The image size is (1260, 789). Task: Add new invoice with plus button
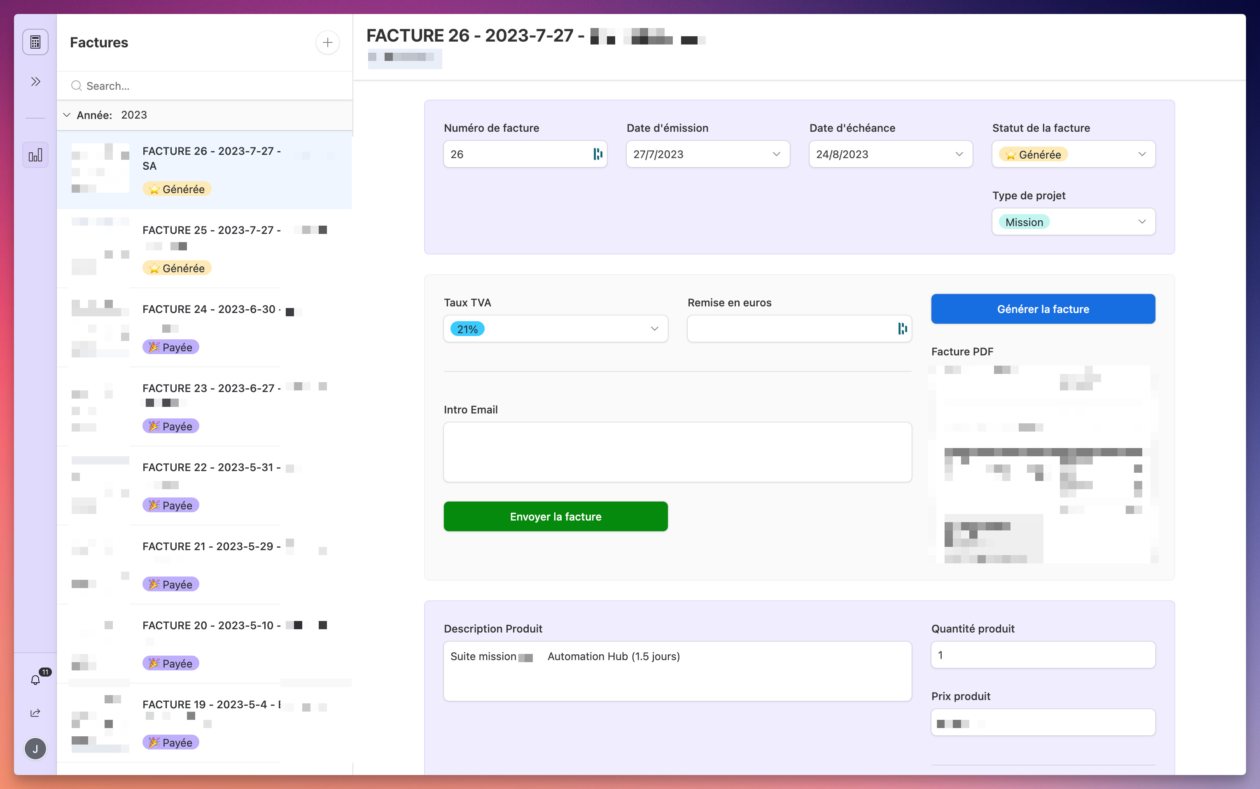[x=327, y=42]
